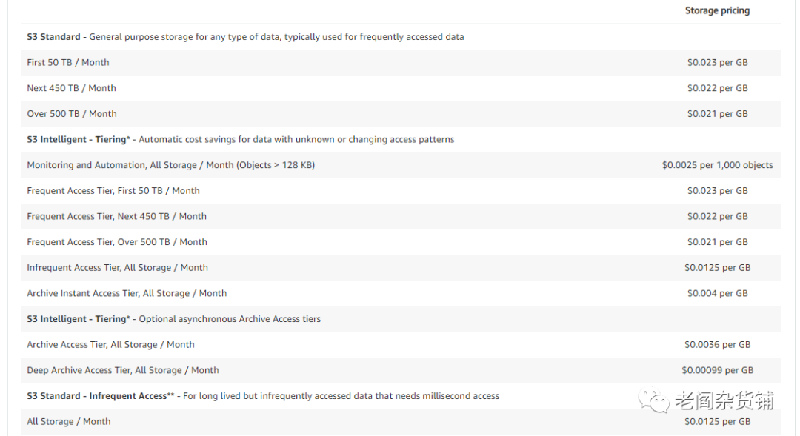Click the WeChat logo in the watermark
The image size is (800, 436).
pos(654,400)
